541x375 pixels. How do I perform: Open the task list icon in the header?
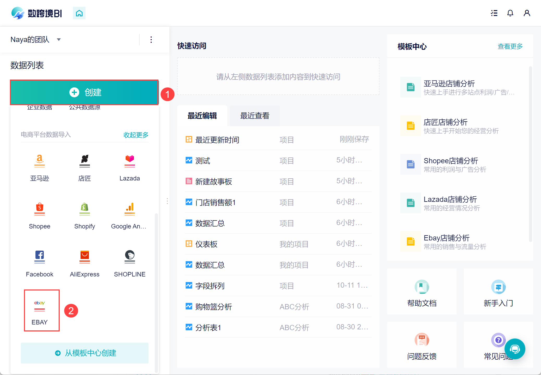point(494,13)
